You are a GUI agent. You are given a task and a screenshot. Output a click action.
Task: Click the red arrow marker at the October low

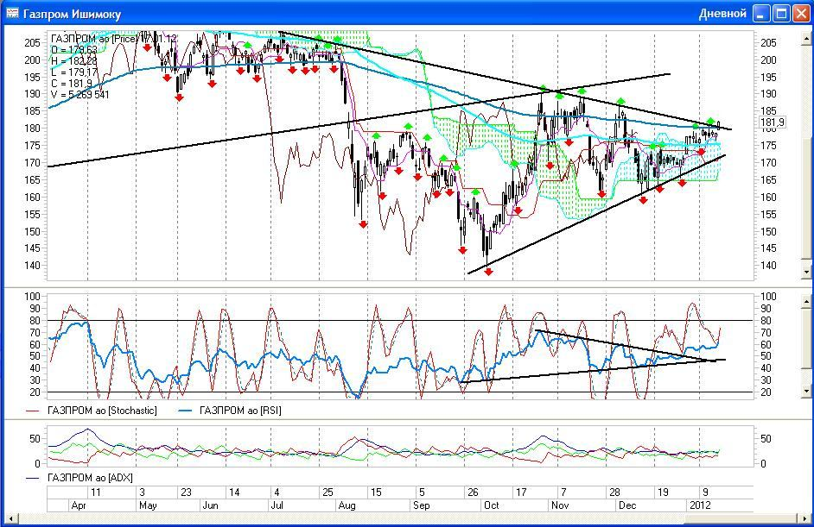pyautogui.click(x=488, y=271)
